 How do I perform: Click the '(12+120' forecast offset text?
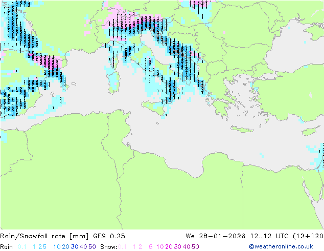308,236
